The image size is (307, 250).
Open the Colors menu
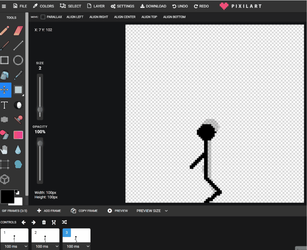[x=44, y=6]
